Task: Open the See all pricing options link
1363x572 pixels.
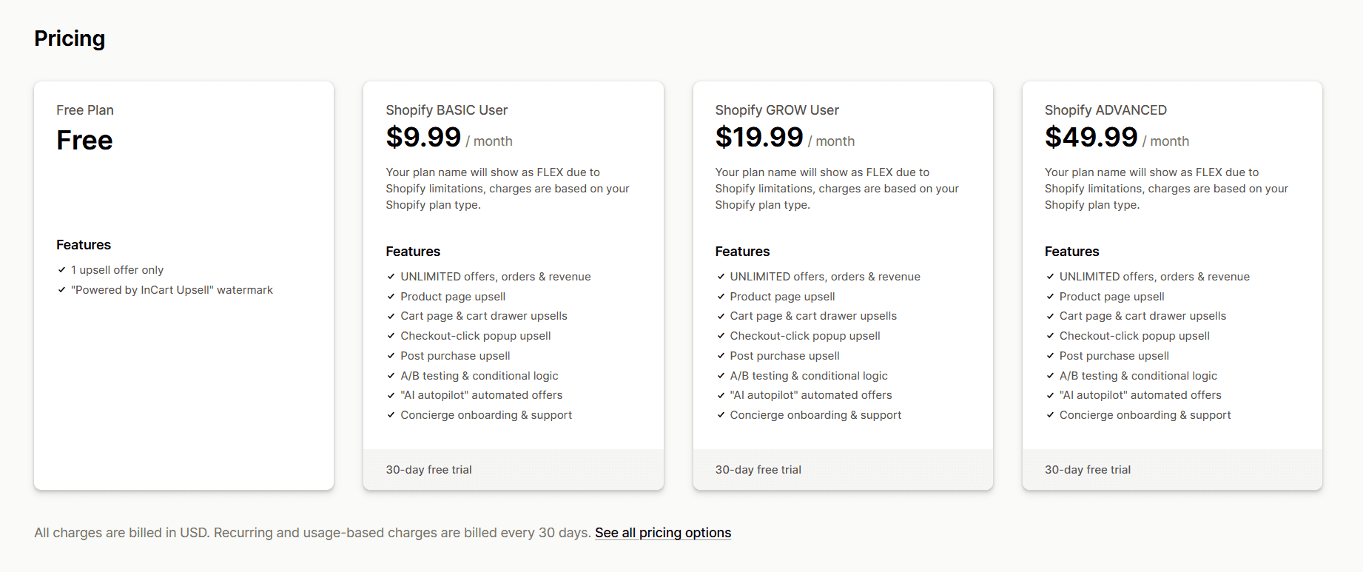Action: pos(662,533)
